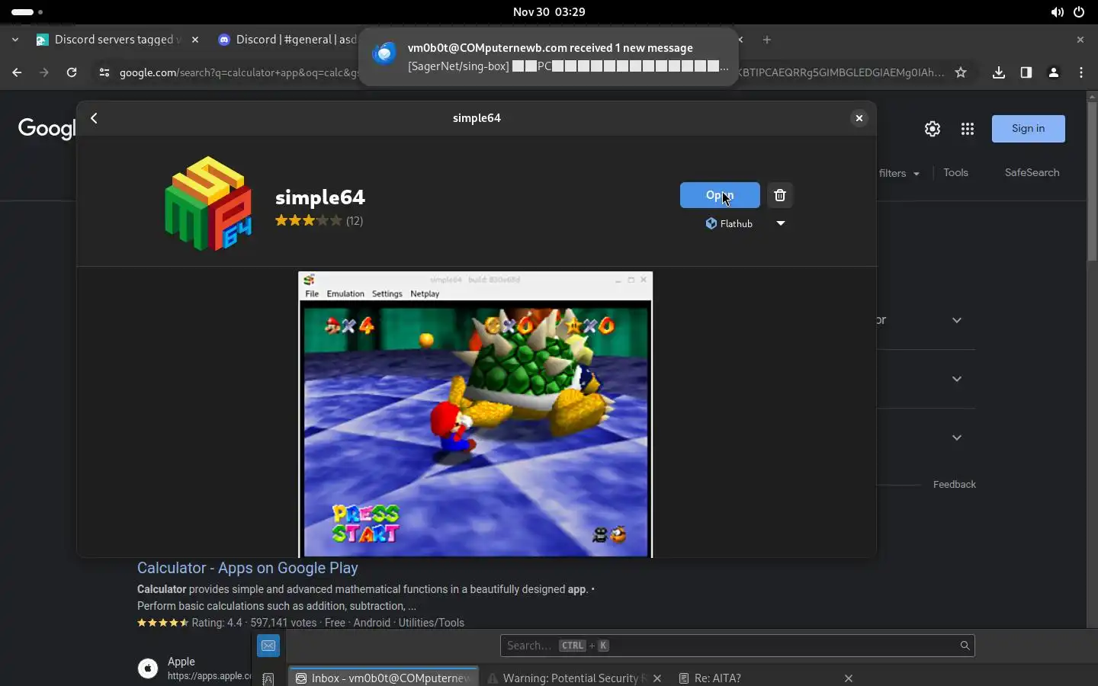Close the Re: AITA? tab
The width and height of the screenshot is (1098, 686).
(x=849, y=678)
